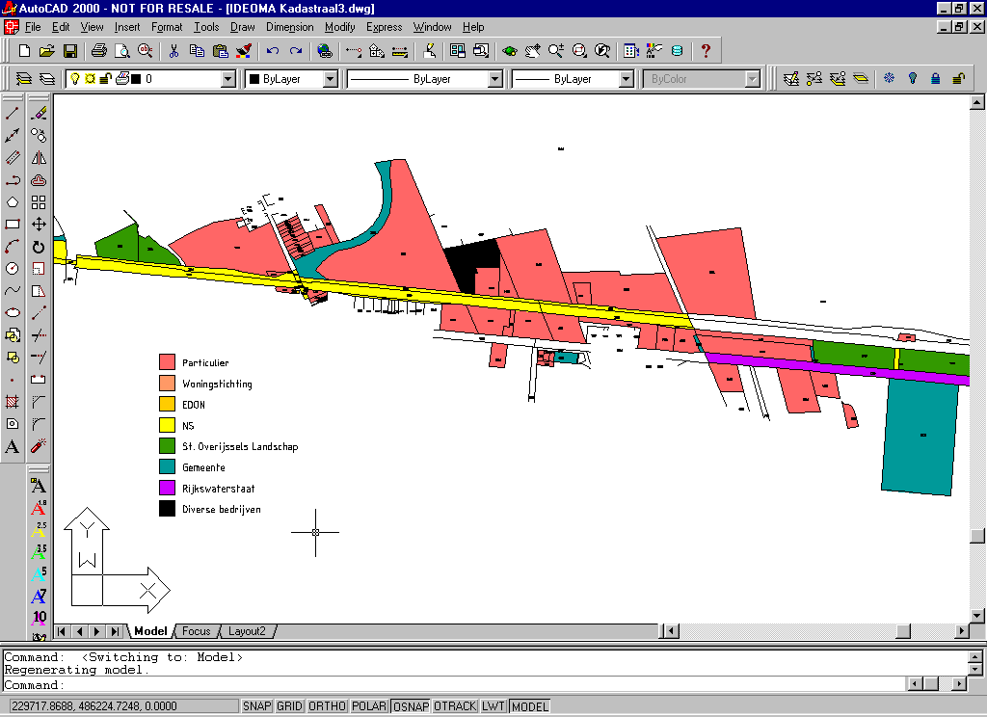
Task: Expand the ByLayer color dropdown
Action: (x=331, y=79)
